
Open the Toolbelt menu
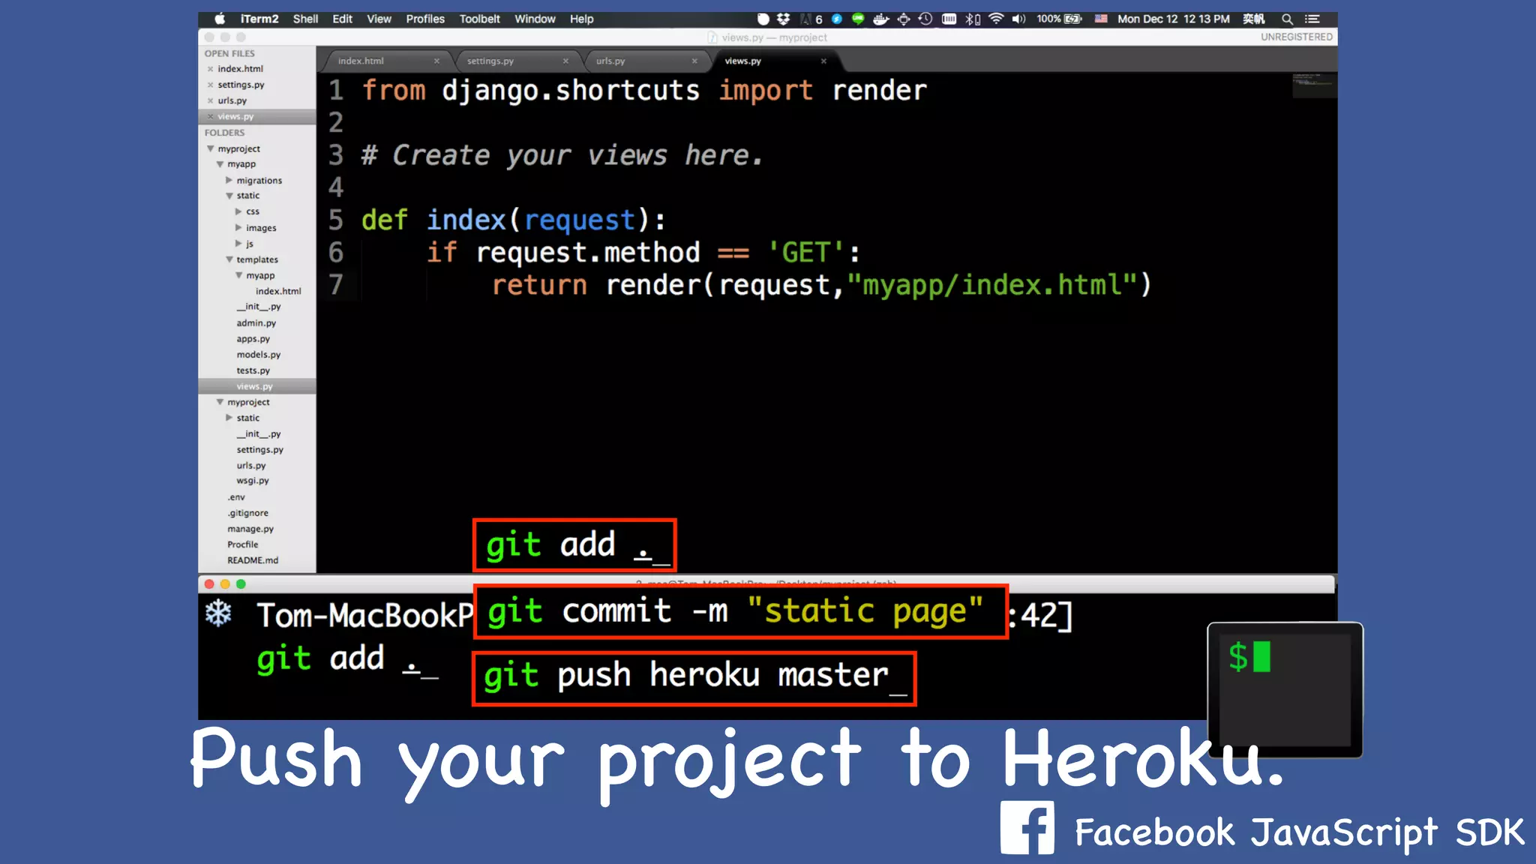tap(480, 19)
